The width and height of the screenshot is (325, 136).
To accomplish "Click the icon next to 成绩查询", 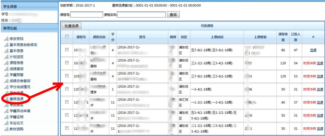I will pyautogui.click(x=7, y=69).
